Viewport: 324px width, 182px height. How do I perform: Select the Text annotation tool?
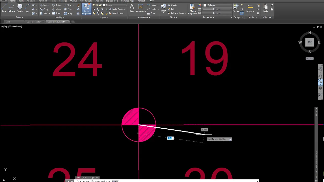click(x=132, y=8)
